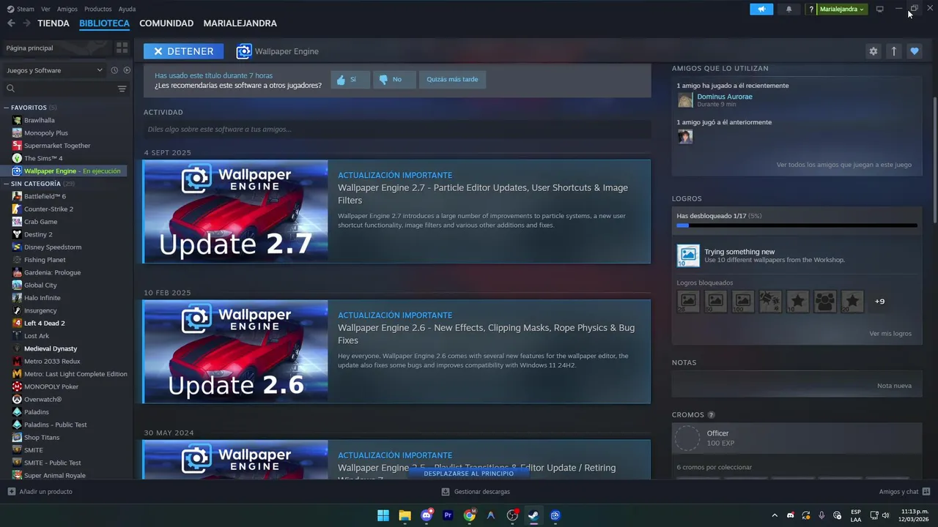Toggle the favorite heart icon for Wallpaper Engine
This screenshot has height=527, width=938.
point(914,51)
